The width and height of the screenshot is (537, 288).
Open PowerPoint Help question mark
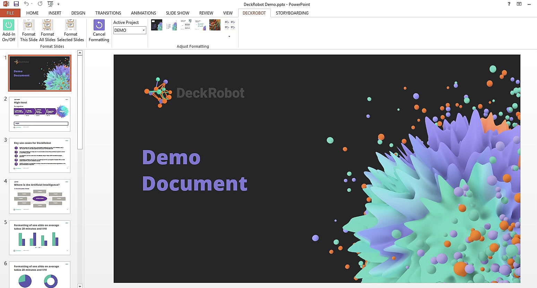pyautogui.click(x=509, y=4)
